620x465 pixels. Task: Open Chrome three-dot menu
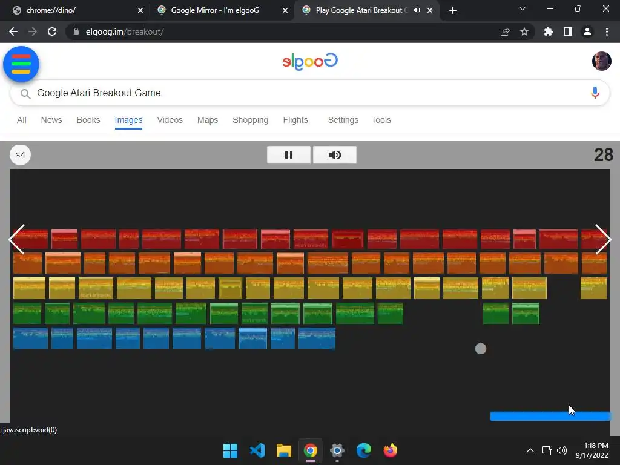607,31
